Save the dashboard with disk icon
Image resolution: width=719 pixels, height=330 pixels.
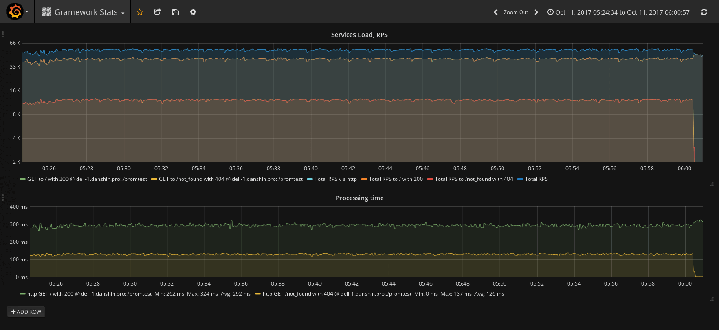click(175, 12)
